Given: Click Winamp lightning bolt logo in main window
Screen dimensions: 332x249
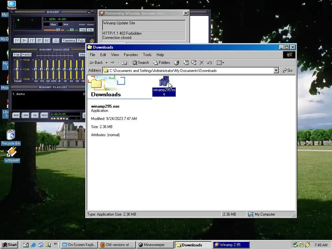Looking at the screenshot, I should point(92,41).
